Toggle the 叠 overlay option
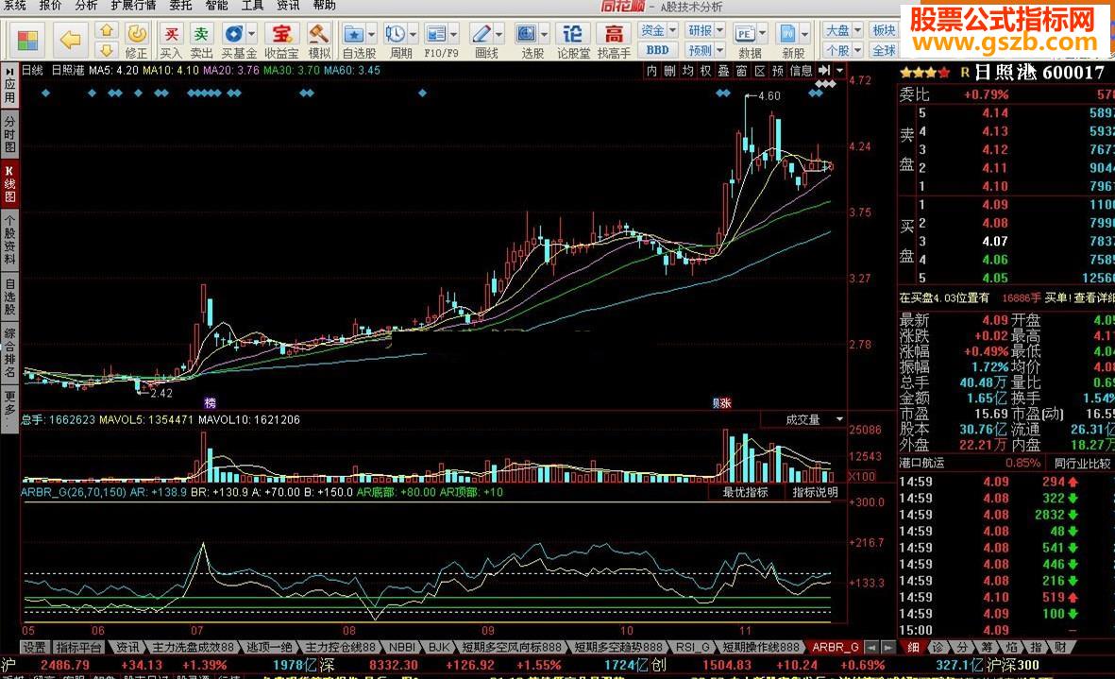 coord(724,71)
